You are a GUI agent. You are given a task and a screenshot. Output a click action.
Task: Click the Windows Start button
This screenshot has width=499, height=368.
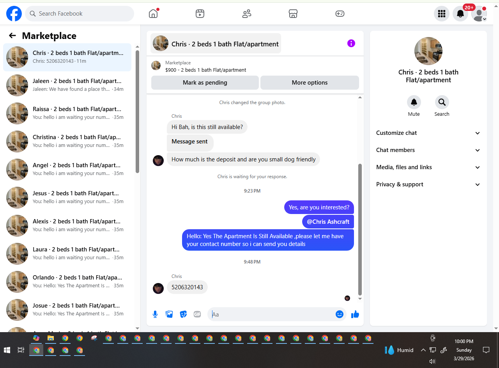click(7, 350)
